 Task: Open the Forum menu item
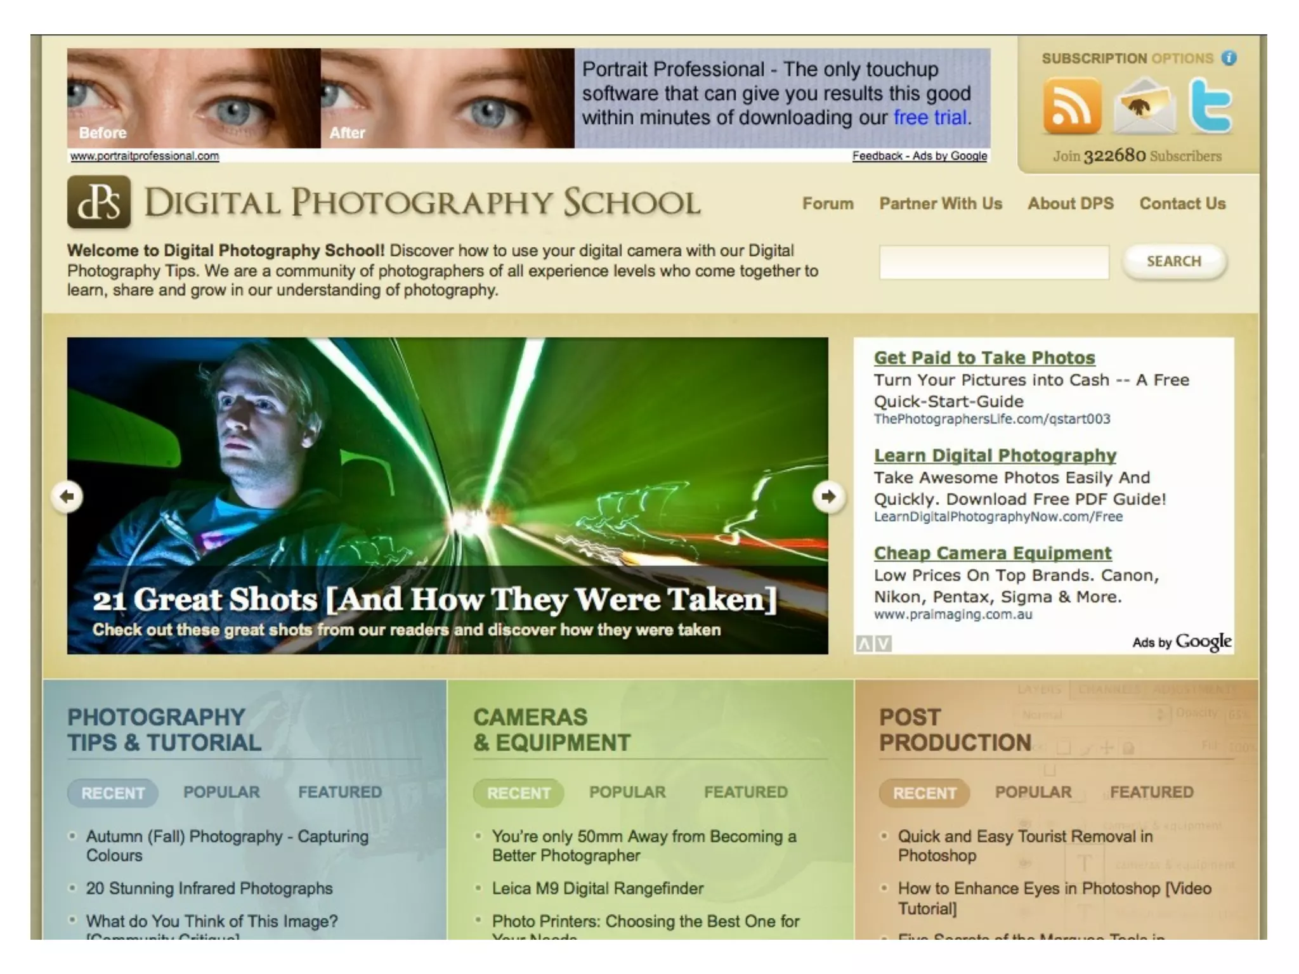tap(828, 204)
